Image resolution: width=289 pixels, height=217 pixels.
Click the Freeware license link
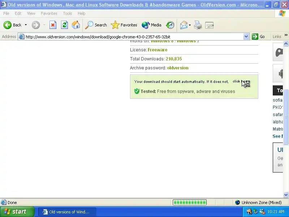(x=158, y=50)
